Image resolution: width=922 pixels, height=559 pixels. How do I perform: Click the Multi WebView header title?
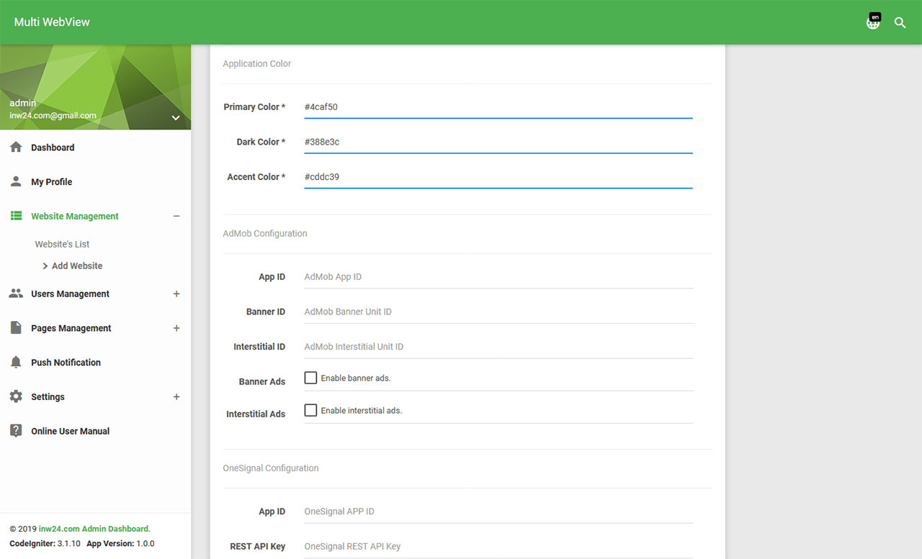(52, 22)
